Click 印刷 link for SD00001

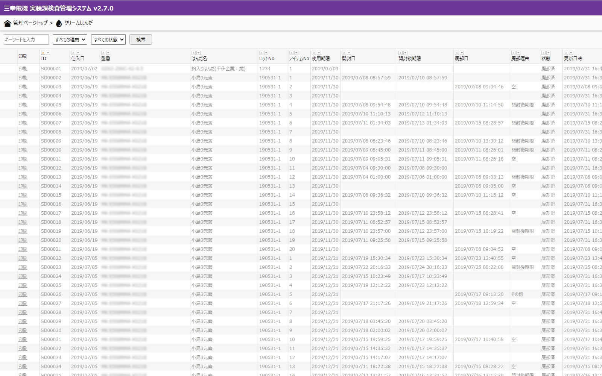[23, 69]
